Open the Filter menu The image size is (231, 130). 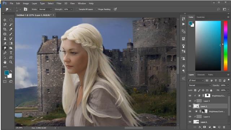[59, 3]
